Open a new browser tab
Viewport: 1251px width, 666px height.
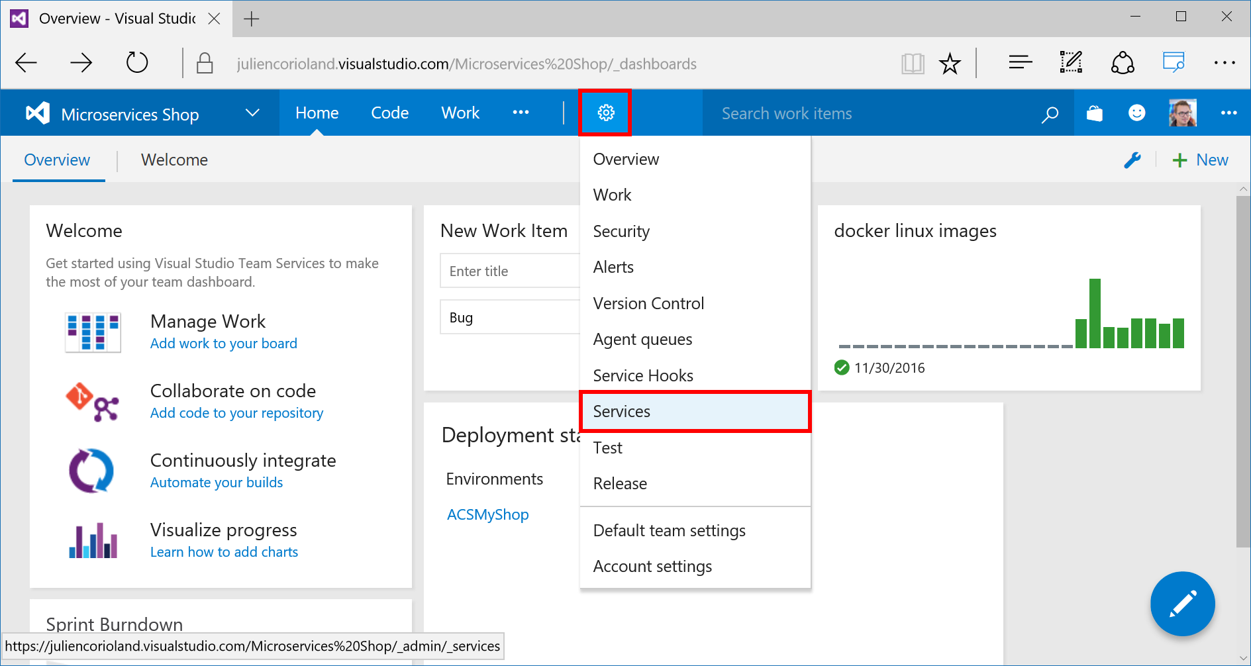coord(251,19)
